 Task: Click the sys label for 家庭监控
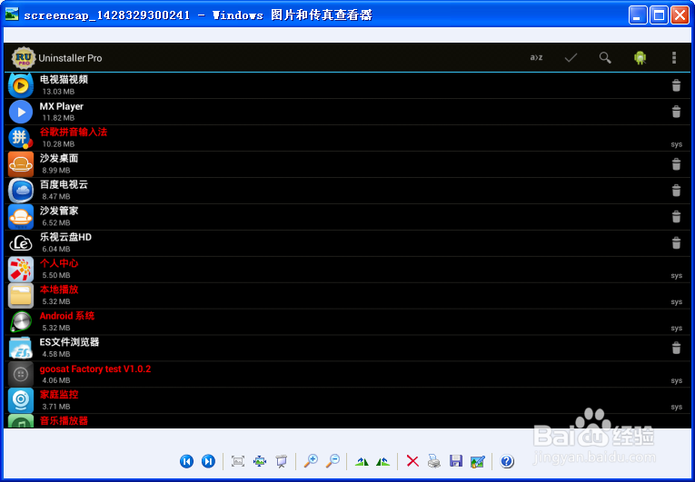(677, 407)
